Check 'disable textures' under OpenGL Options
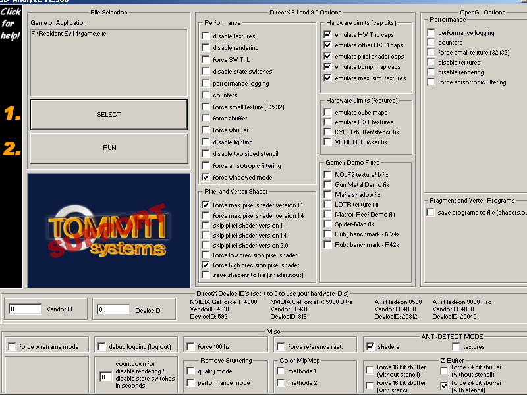Screen dimensions: 527x395 tap(431, 62)
